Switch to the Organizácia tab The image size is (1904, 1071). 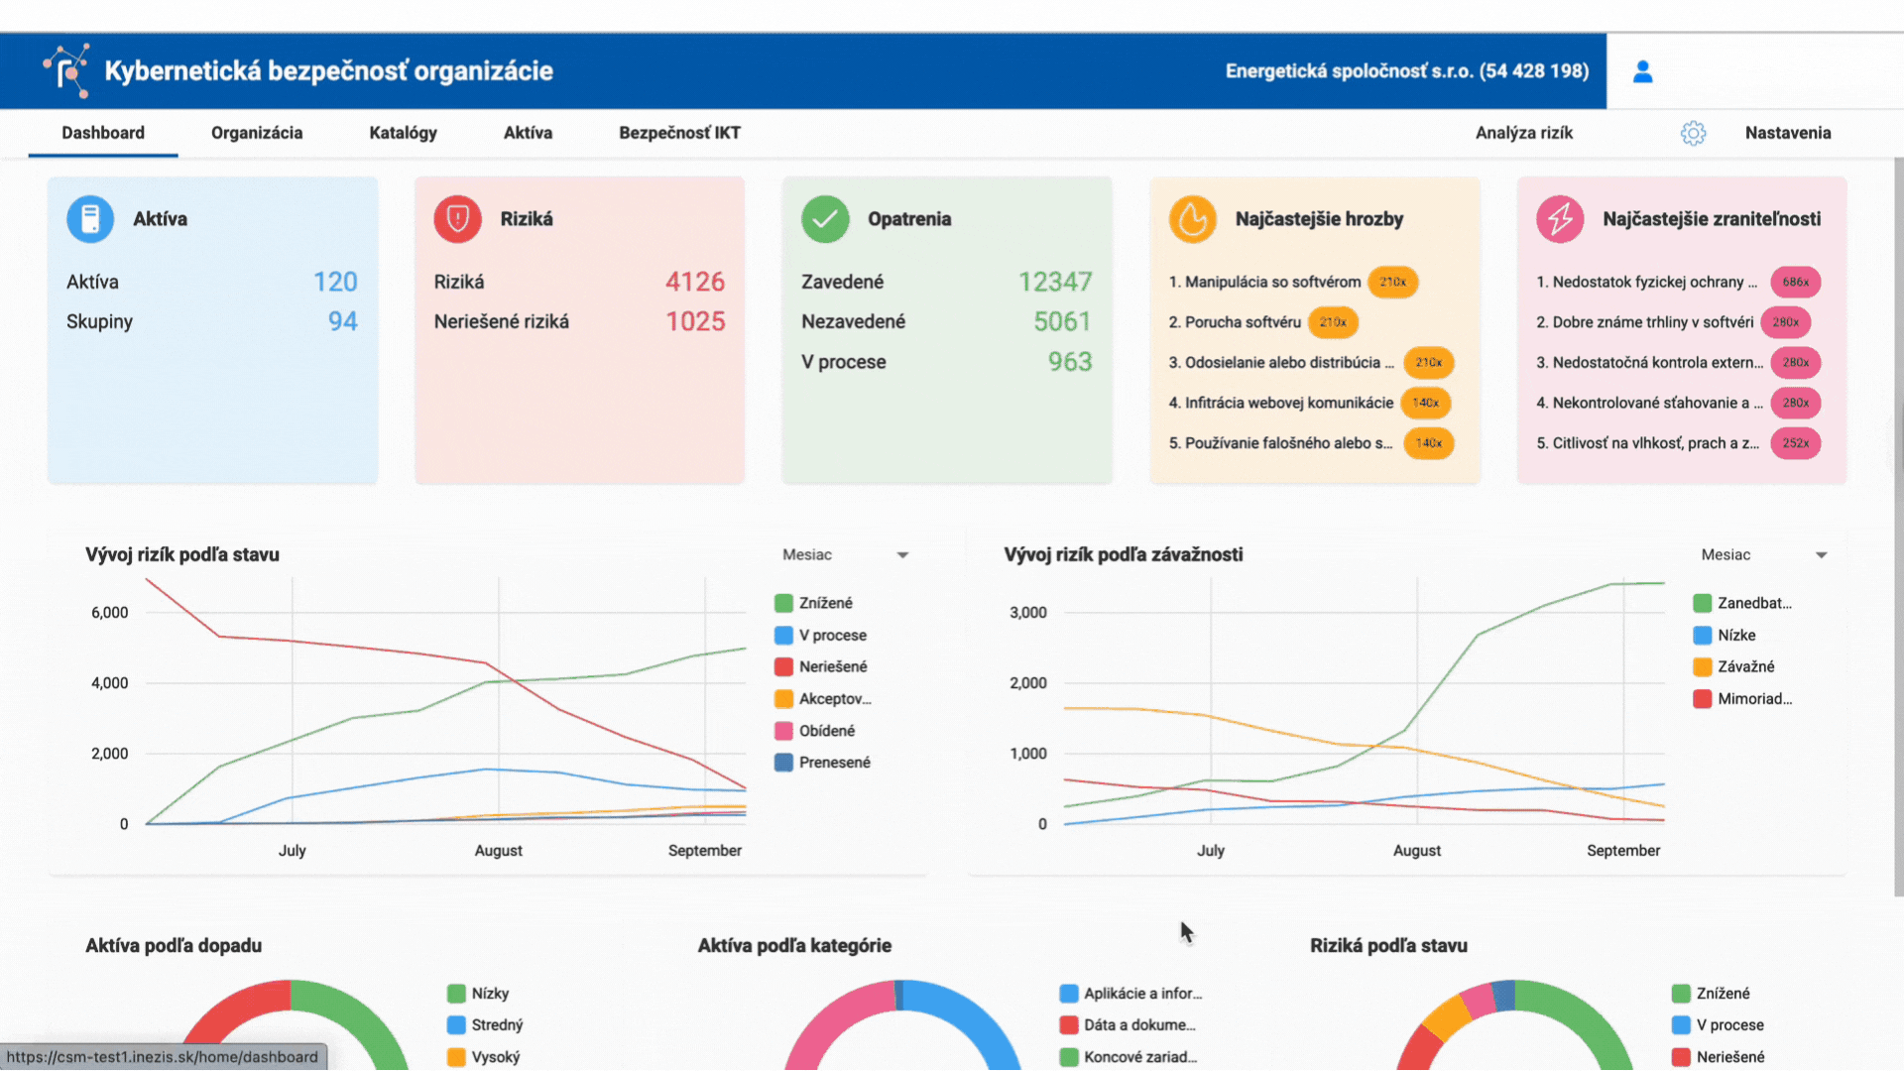point(257,133)
